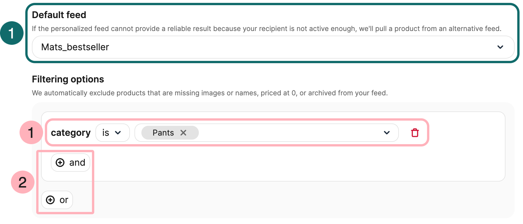Viewport: 523px width, 224px height.
Task: Click inside the category values input area
Action: (287, 133)
